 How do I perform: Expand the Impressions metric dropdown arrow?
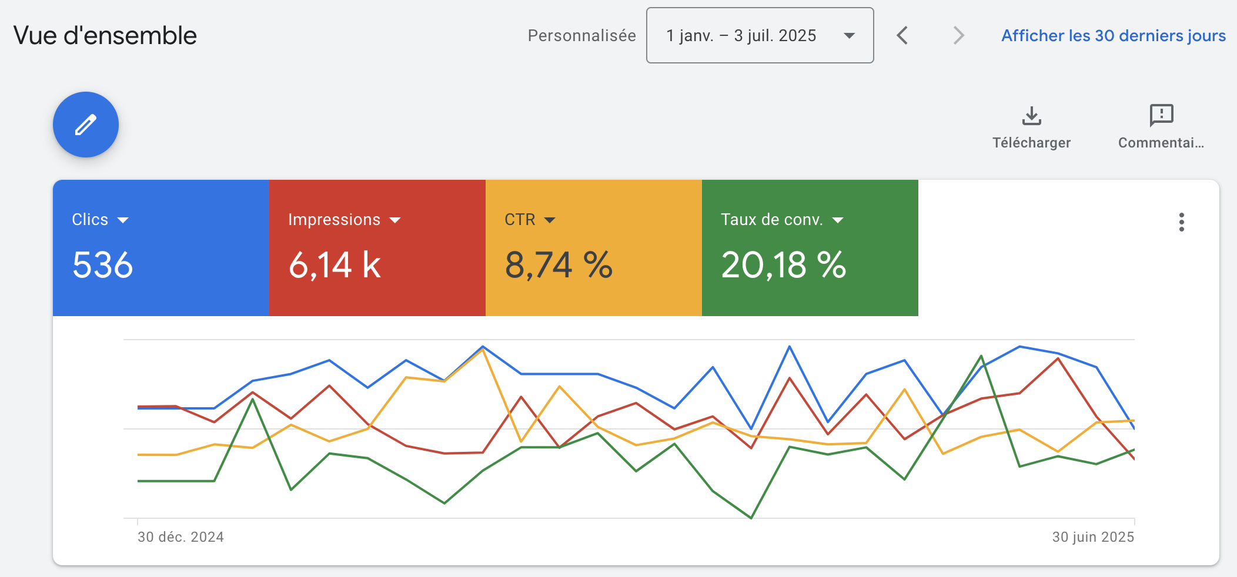tap(395, 220)
